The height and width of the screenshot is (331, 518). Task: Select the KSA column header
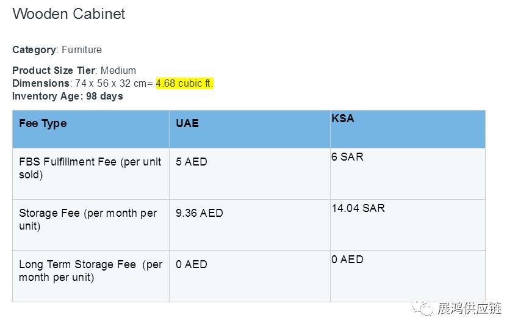pyautogui.click(x=343, y=118)
